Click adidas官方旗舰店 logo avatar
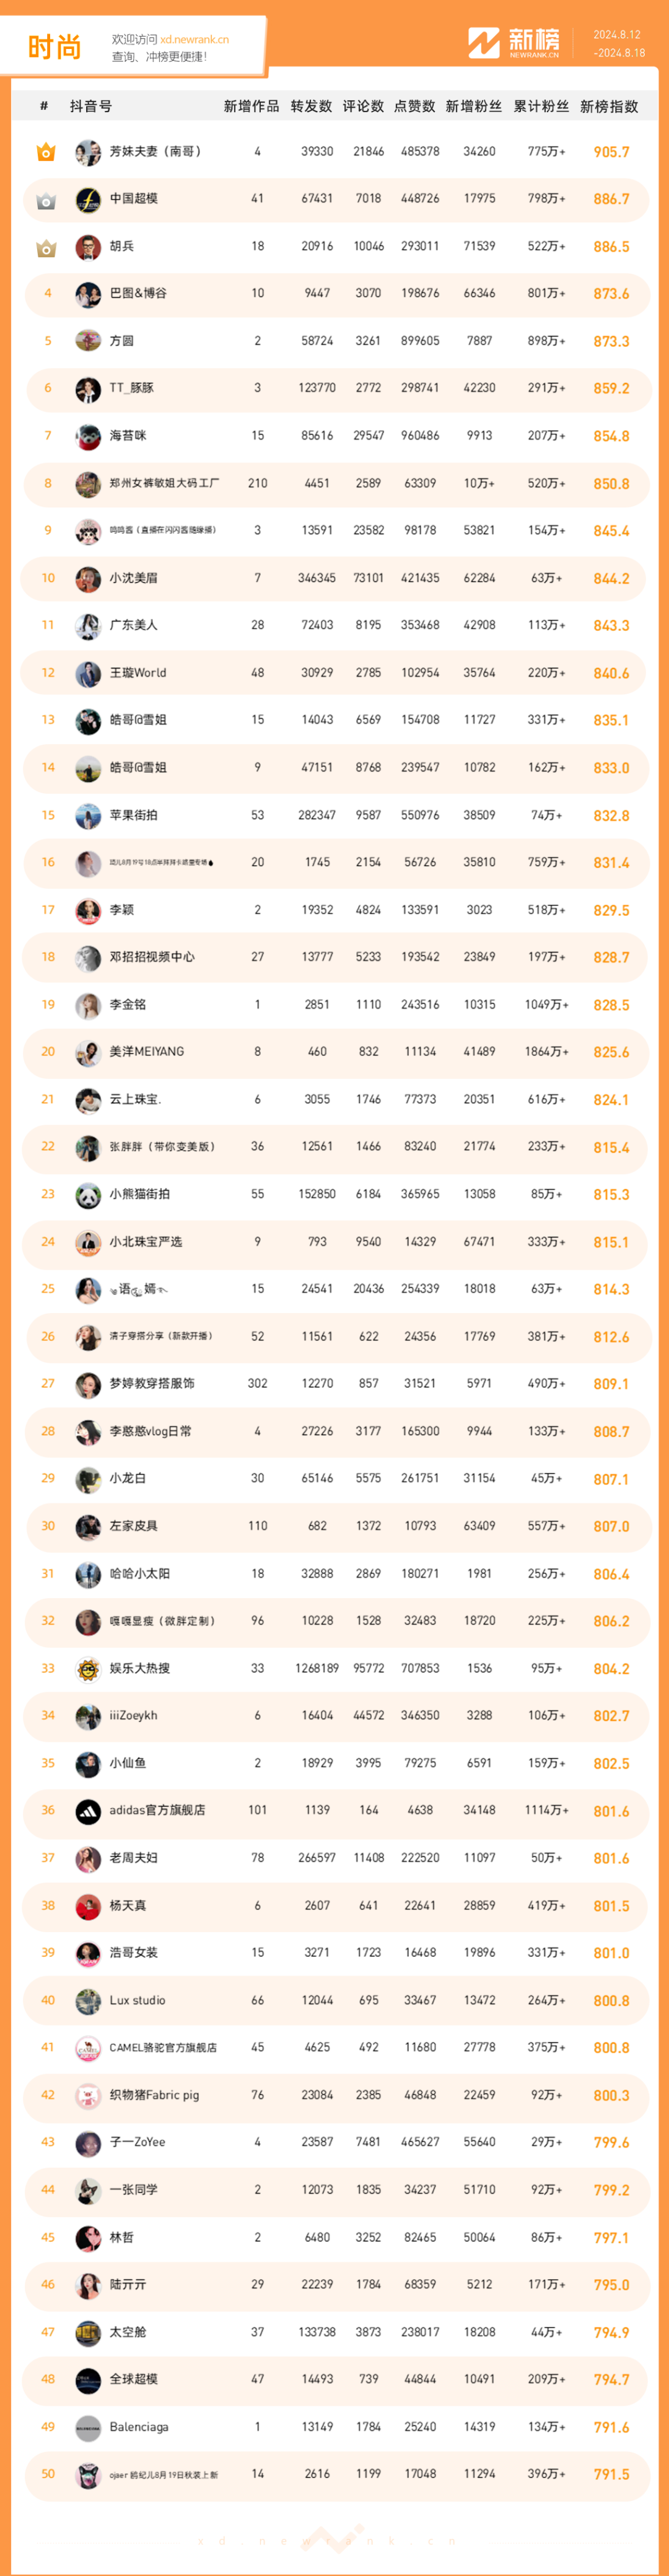669x2576 pixels. point(88,1811)
